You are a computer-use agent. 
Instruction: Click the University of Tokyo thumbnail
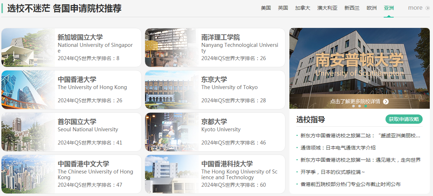click(172, 90)
